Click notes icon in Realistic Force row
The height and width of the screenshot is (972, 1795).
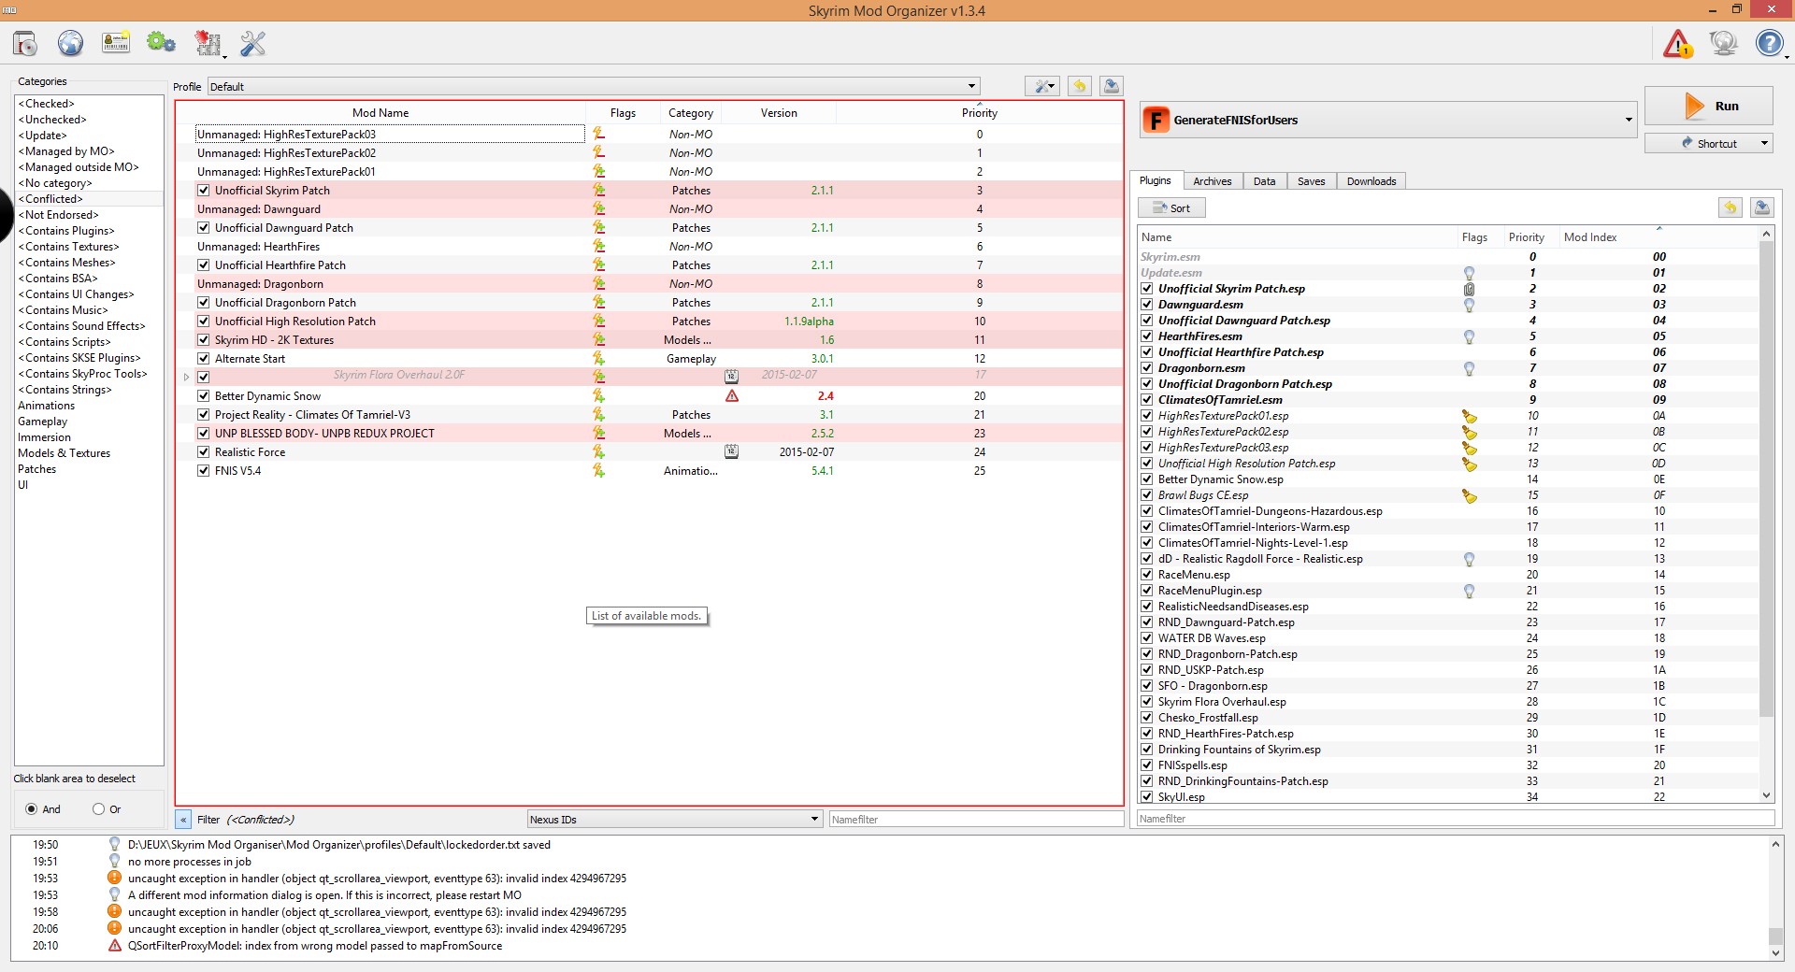pyautogui.click(x=731, y=452)
